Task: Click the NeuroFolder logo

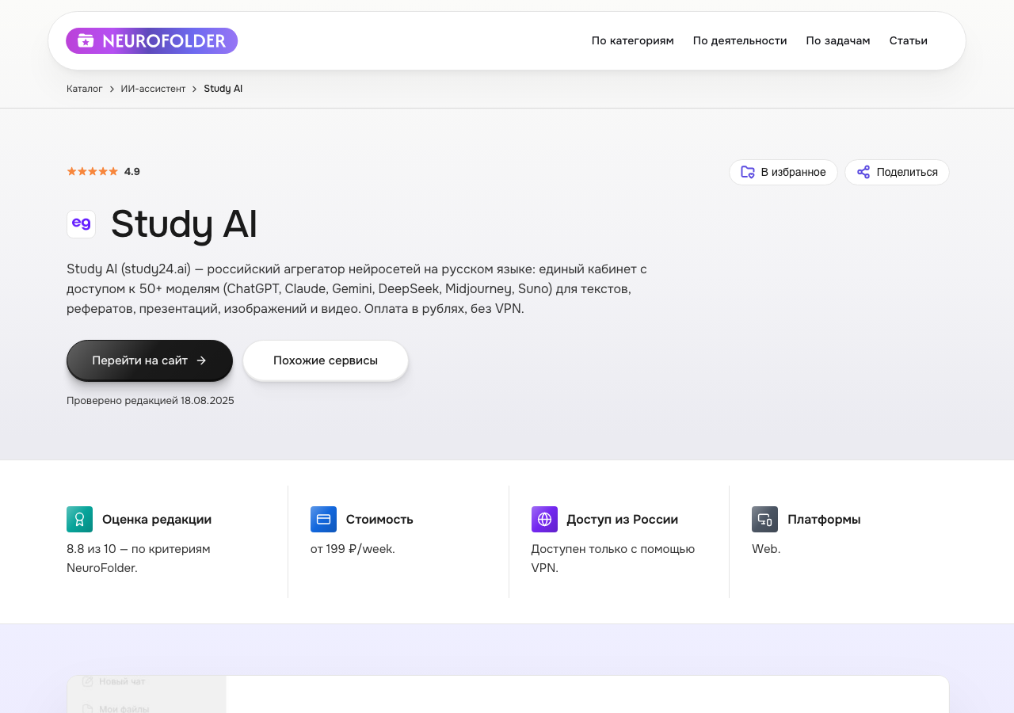Action: click(151, 40)
